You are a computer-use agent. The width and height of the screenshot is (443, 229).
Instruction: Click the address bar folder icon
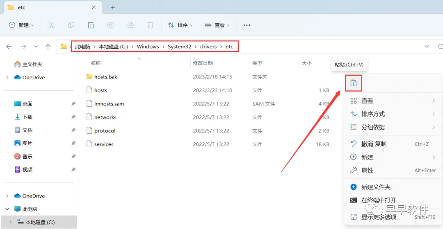coord(64,47)
